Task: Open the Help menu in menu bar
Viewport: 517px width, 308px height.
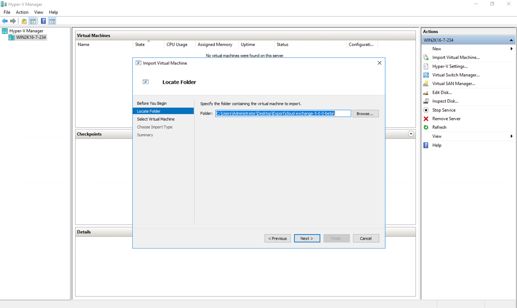Action: point(53,12)
